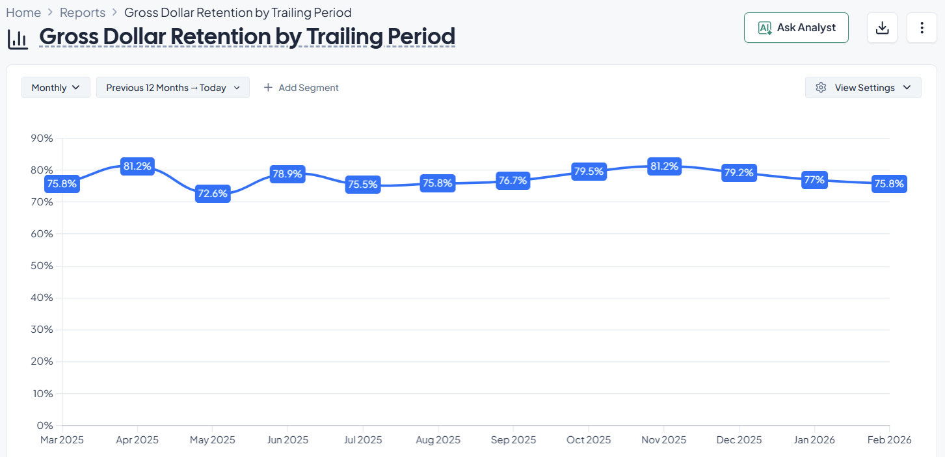Click the gear icon on View Settings
Viewport: 945px width, 457px height.
(821, 87)
